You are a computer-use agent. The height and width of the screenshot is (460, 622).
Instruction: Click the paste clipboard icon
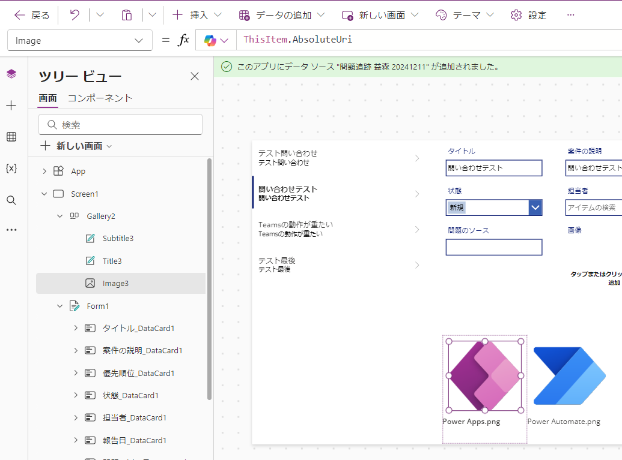tap(127, 16)
